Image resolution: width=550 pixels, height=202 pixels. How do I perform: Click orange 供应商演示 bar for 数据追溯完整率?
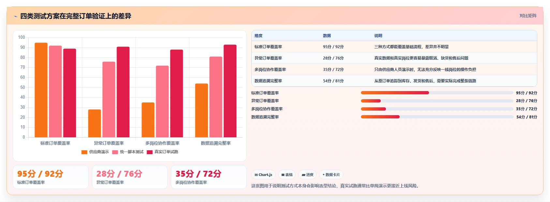pyautogui.click(x=201, y=111)
